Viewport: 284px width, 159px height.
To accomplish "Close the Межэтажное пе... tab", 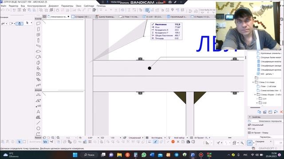I will click(x=68, y=17).
